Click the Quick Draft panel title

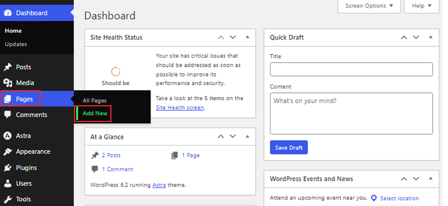pos(287,38)
